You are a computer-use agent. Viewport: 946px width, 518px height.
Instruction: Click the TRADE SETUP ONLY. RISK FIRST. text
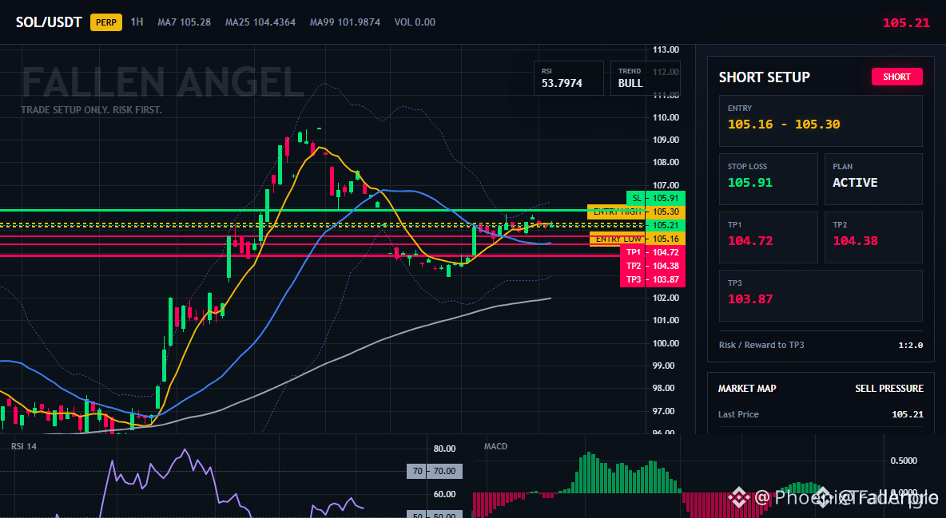[x=91, y=110]
